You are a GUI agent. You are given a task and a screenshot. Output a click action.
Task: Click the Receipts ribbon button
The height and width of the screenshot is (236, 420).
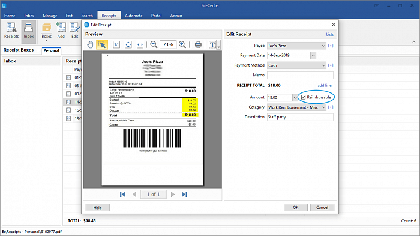coord(11,31)
